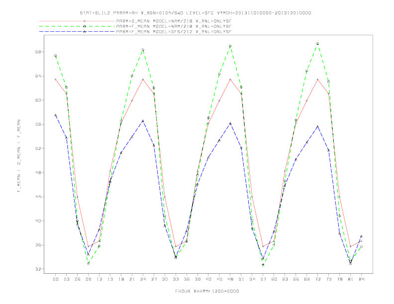
Task: Click the forecast hour tick label 51
Action: (241, 279)
